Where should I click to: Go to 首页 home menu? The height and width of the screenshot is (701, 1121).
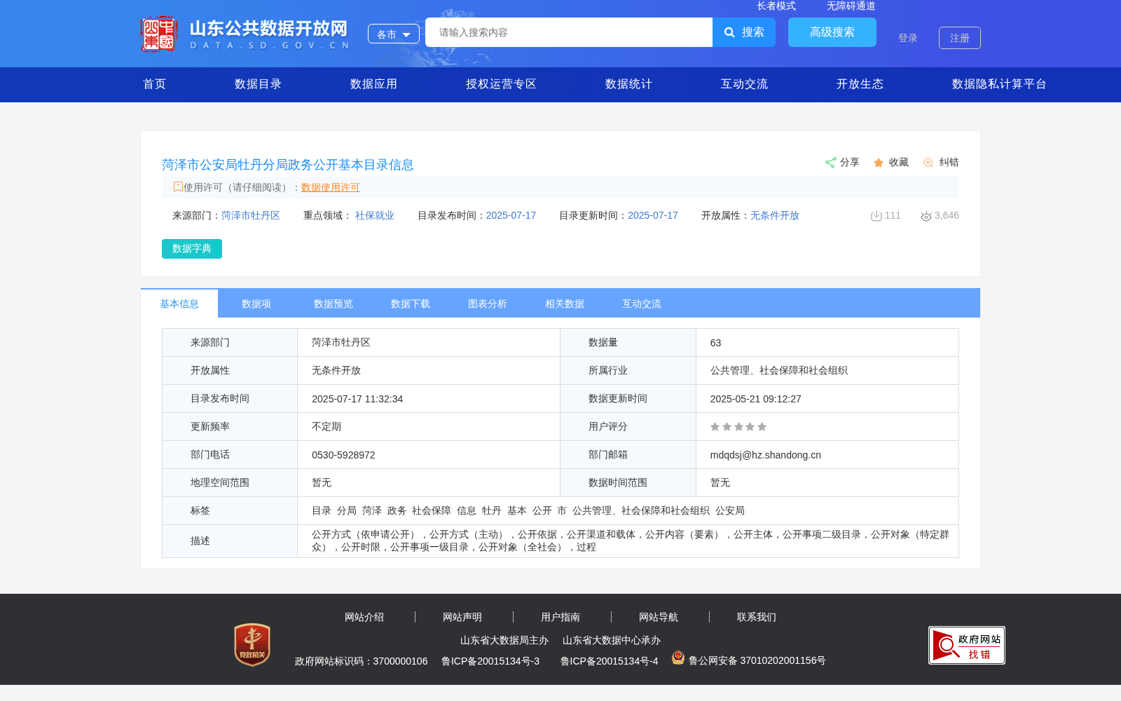155,84
